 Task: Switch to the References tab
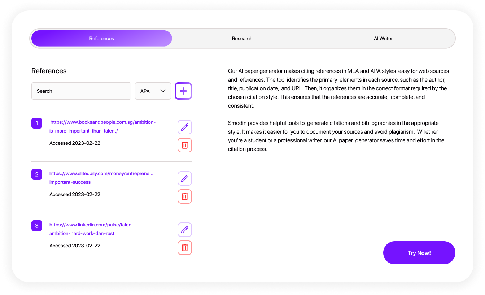coord(101,39)
